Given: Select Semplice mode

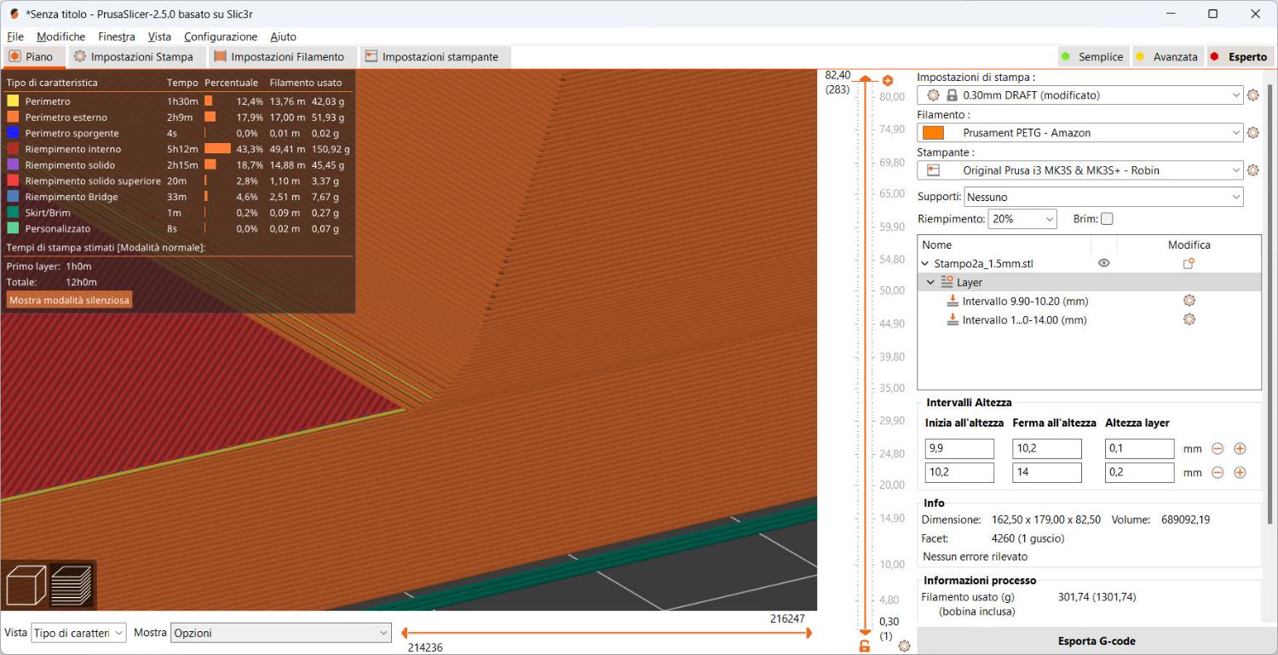Looking at the screenshot, I should [1093, 57].
